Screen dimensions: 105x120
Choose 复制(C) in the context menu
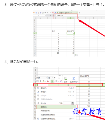(56, 88)
